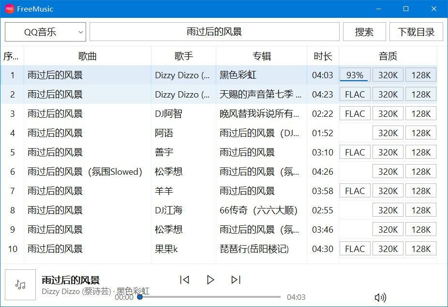
Task: Open the QQ音乐 source dropdown
Action: pyautogui.click(x=45, y=32)
